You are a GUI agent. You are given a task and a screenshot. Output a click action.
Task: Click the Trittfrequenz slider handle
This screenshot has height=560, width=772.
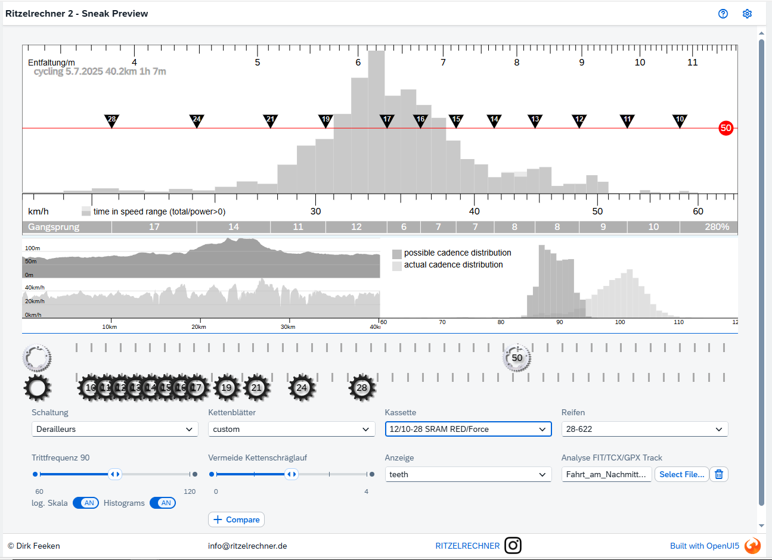tap(114, 474)
